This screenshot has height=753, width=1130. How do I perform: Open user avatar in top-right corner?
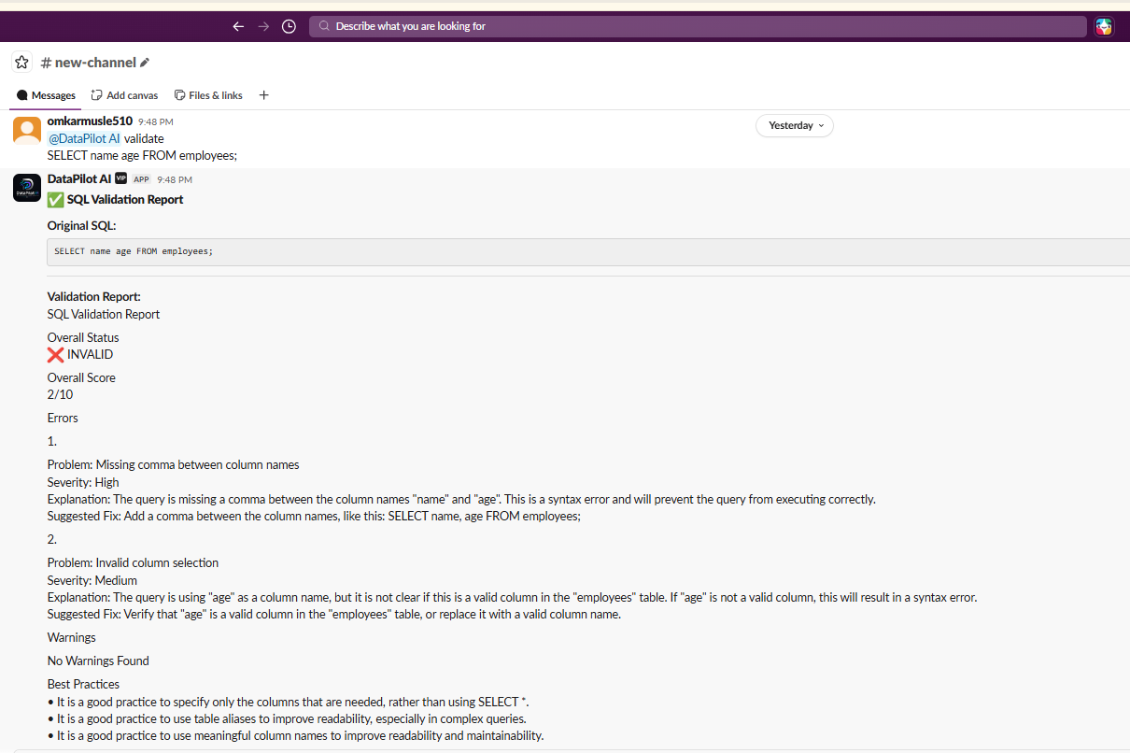point(1104,26)
